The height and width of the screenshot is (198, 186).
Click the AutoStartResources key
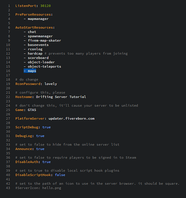pos(34,28)
